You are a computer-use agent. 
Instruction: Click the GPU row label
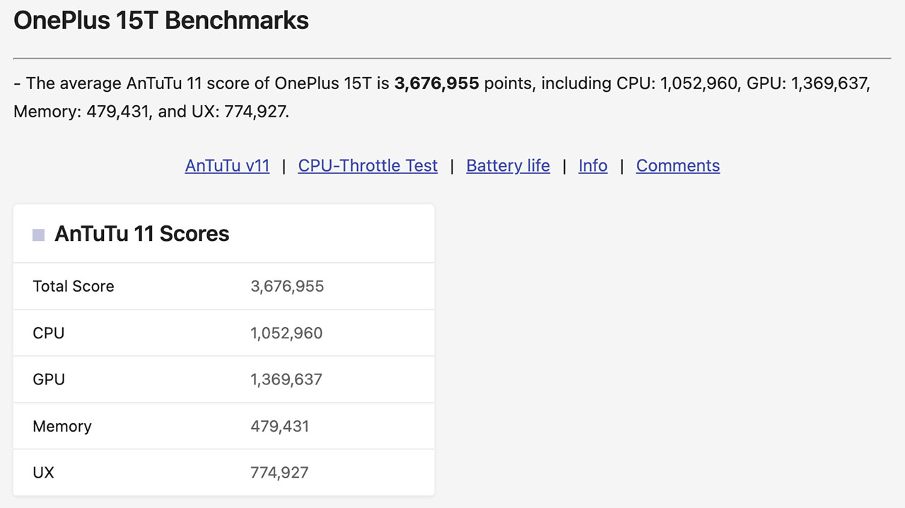point(49,379)
